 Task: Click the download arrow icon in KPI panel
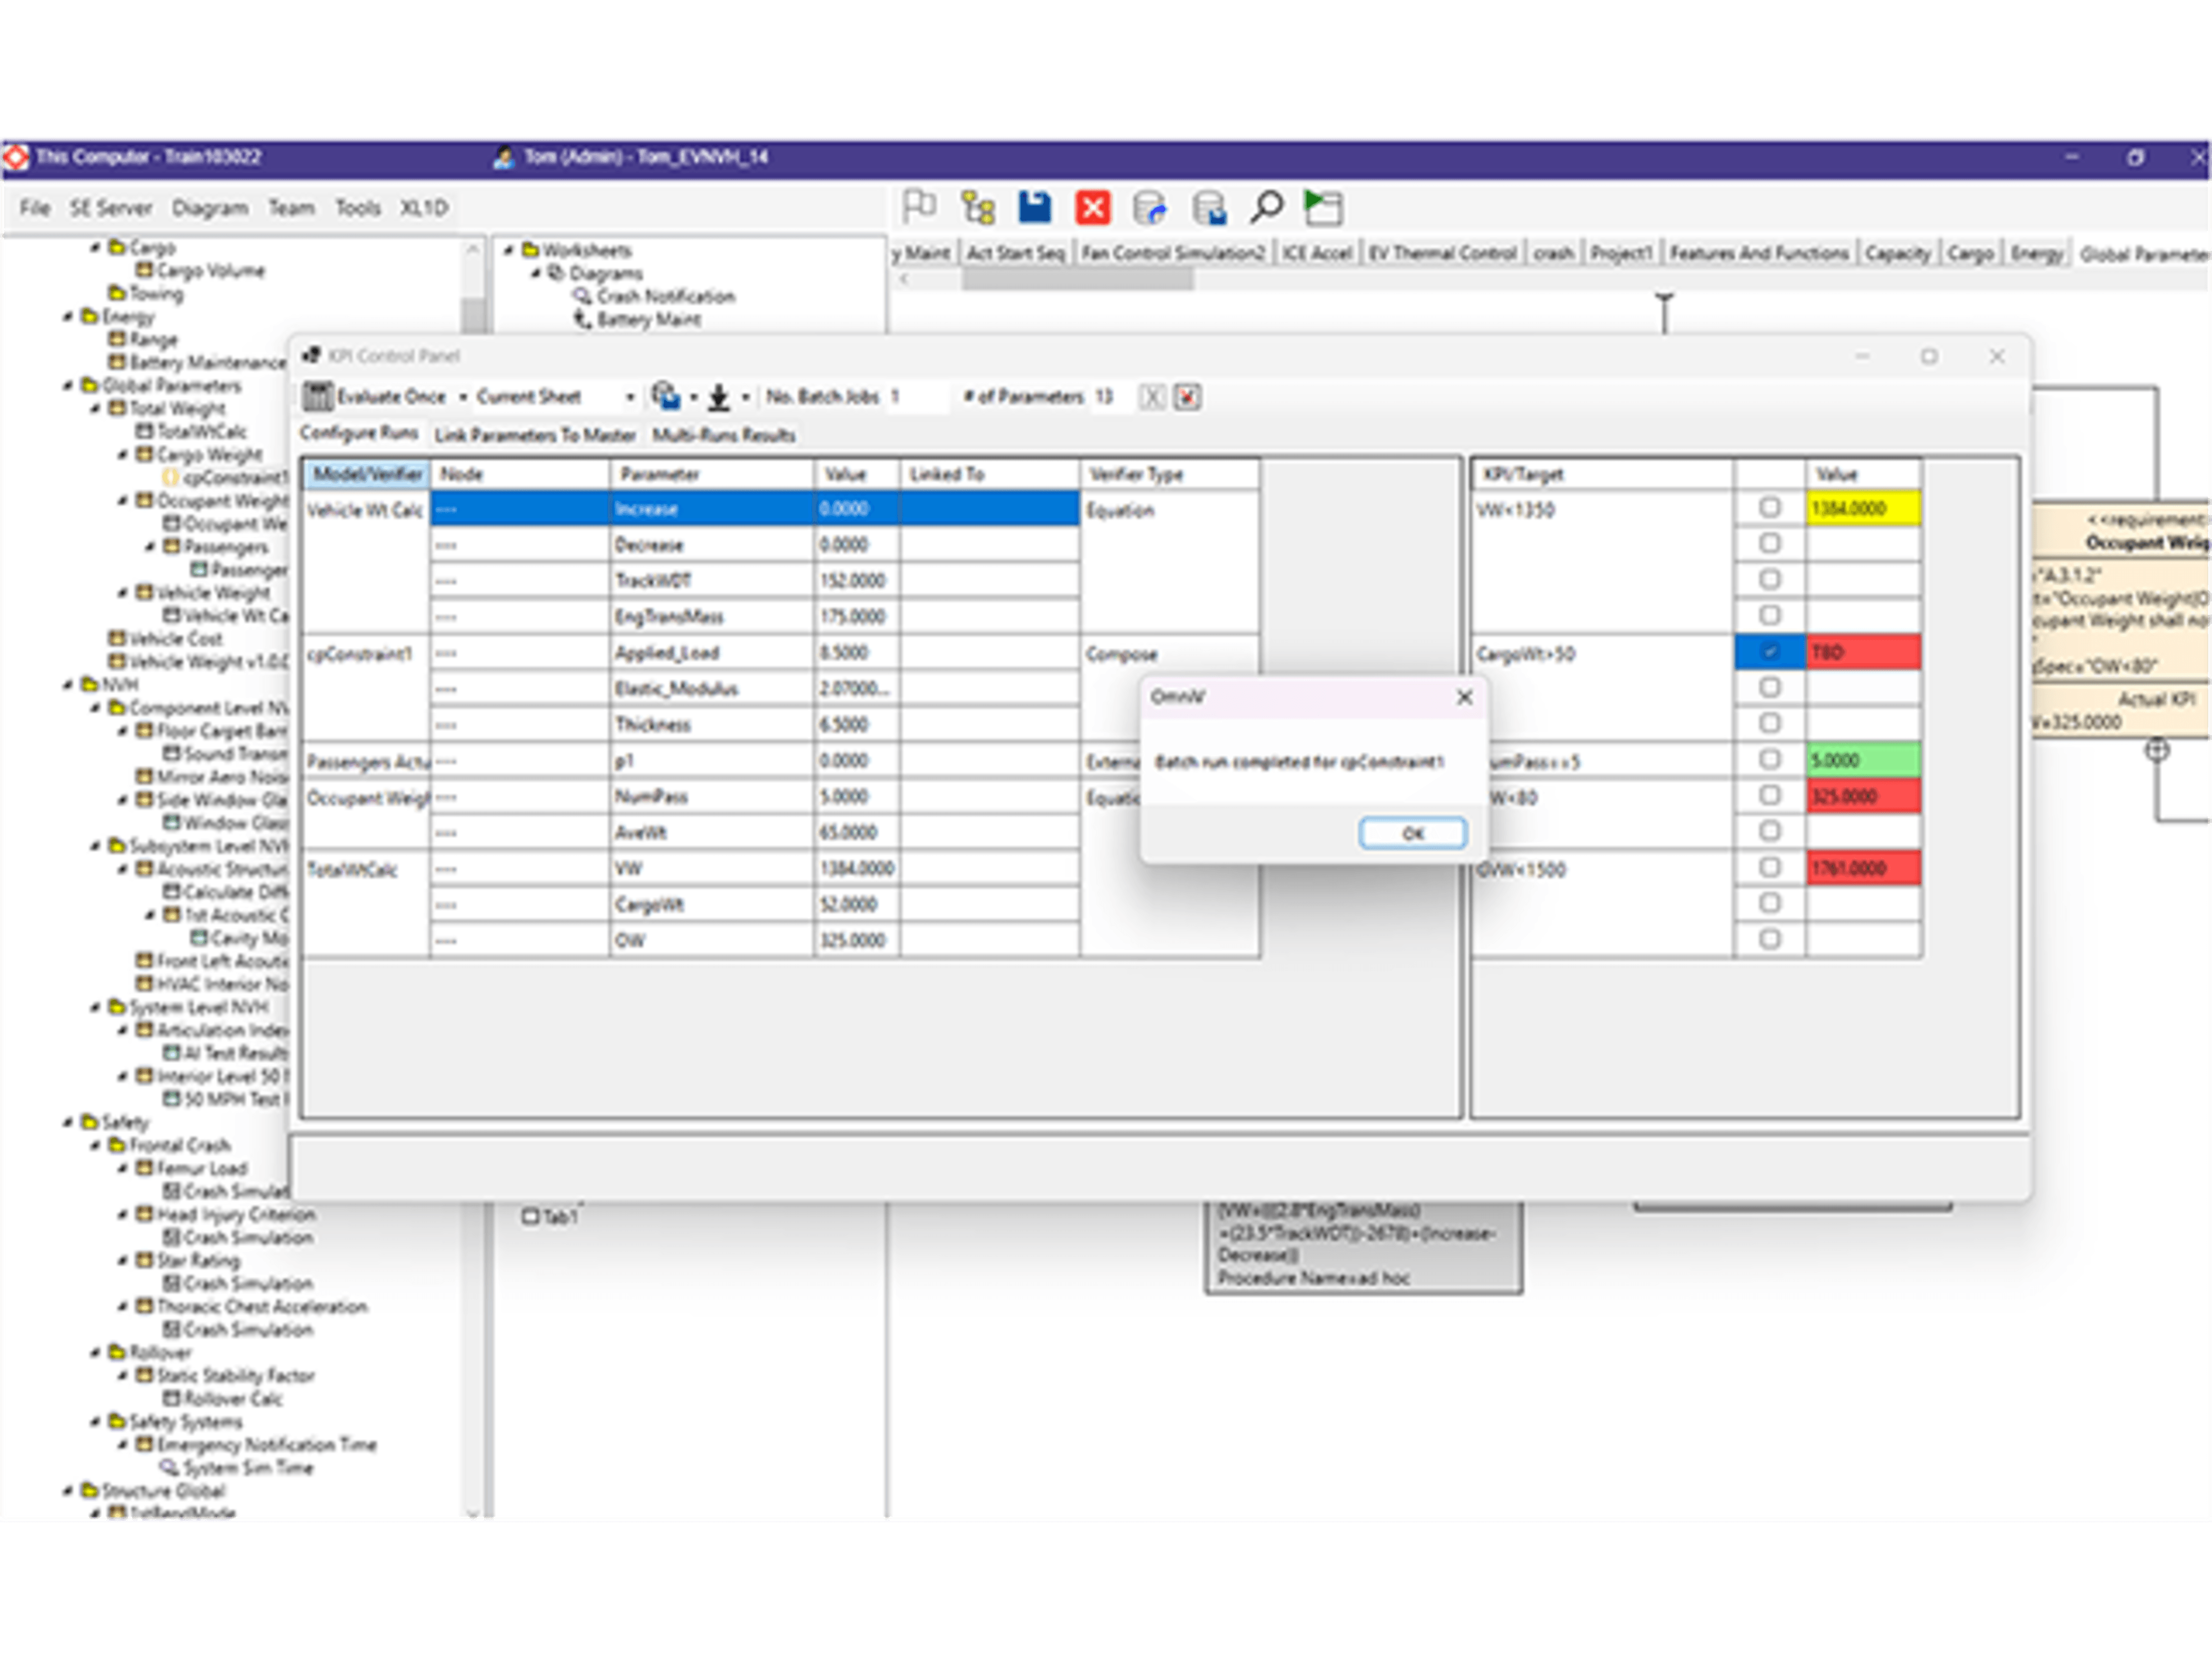point(718,397)
